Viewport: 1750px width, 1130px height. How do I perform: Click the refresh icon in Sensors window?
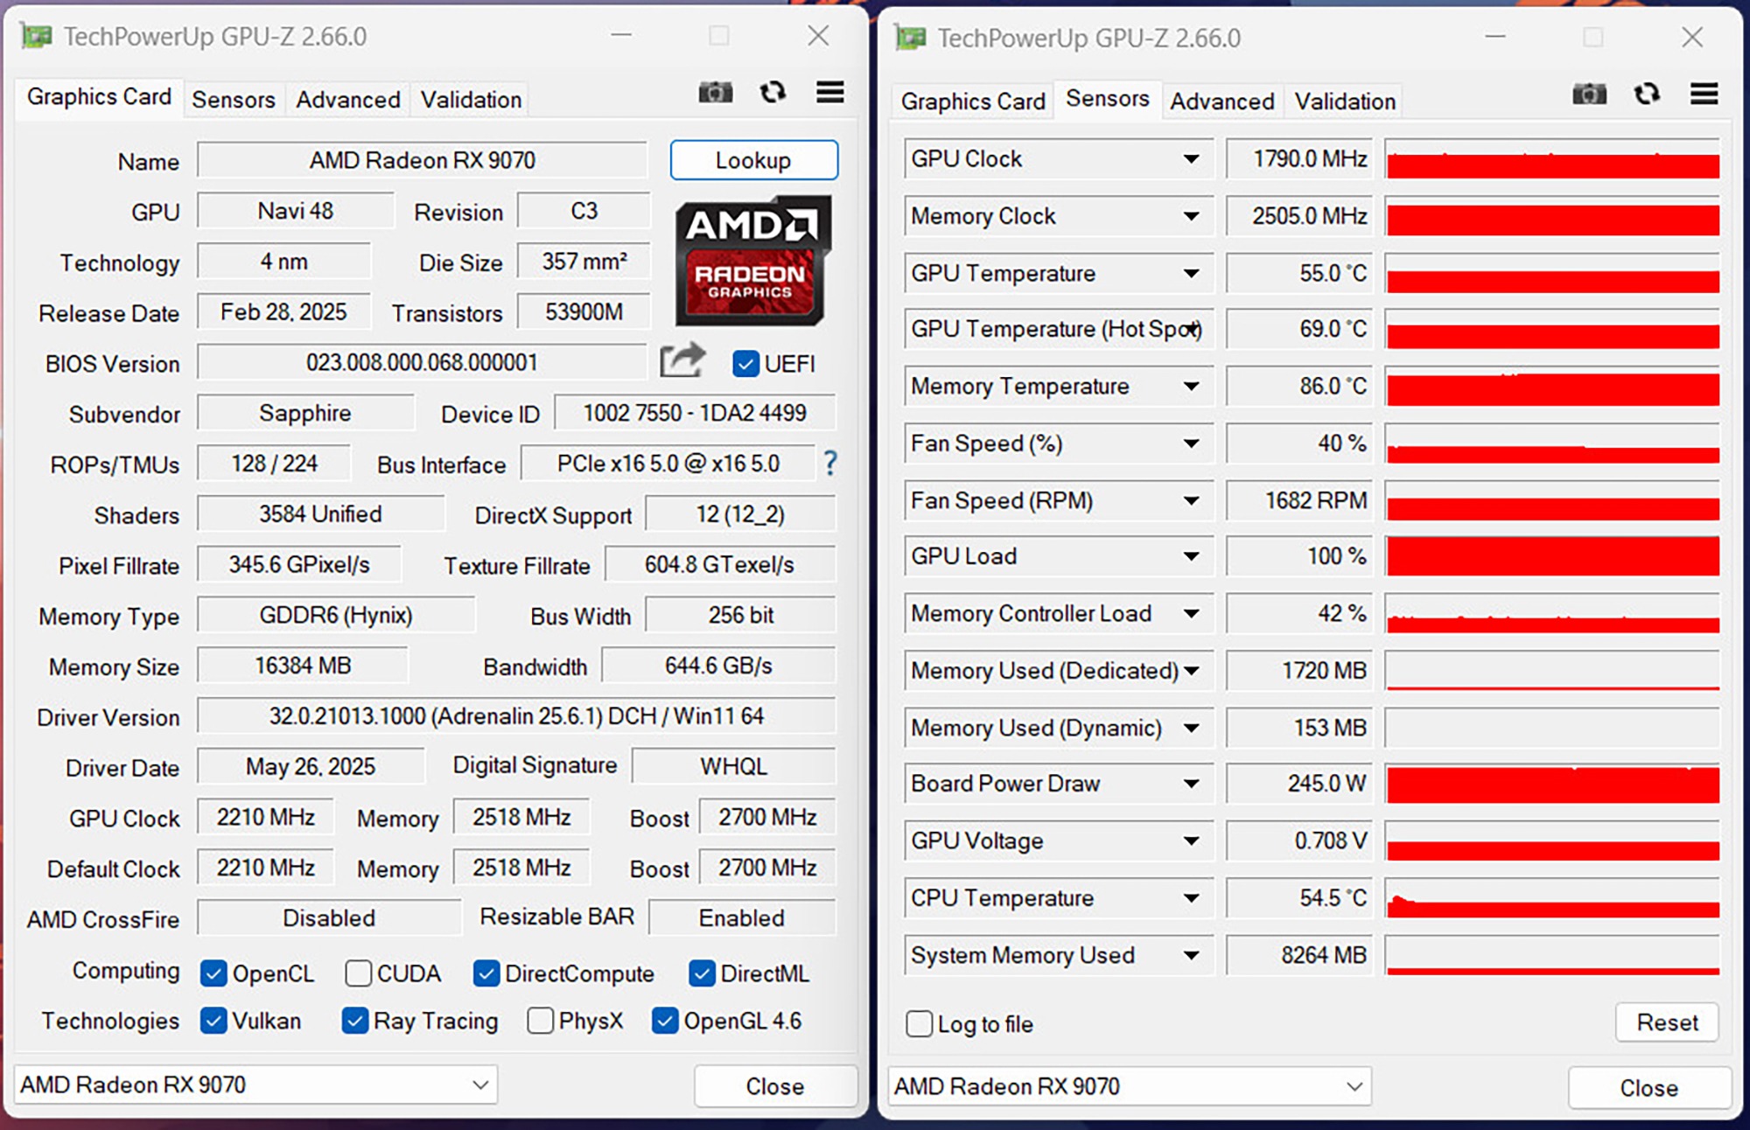coord(1647,94)
